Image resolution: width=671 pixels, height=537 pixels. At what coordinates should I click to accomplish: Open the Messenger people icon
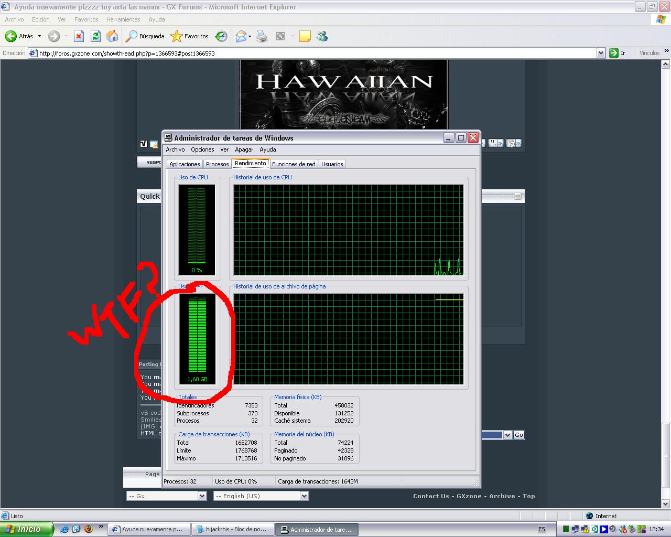tap(322, 36)
